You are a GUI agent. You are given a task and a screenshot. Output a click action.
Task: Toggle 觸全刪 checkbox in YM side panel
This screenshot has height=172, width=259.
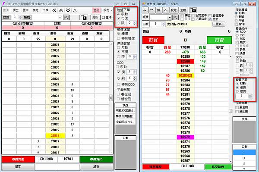pos(118,99)
